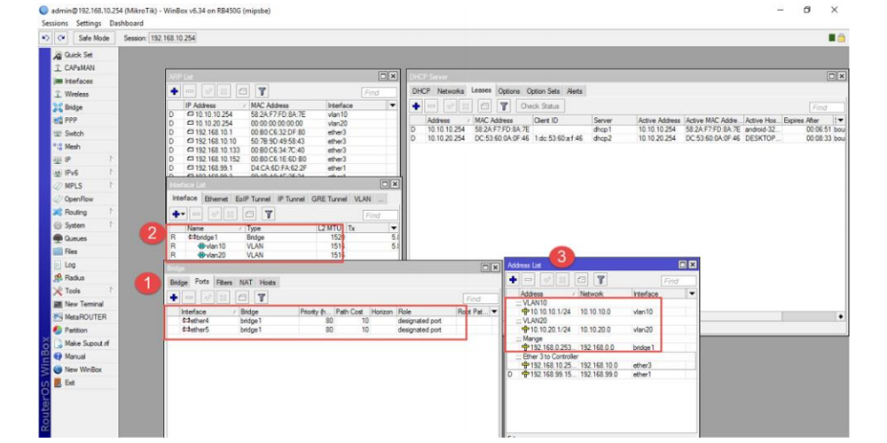Add new DHCP lease with plus
Image resolution: width=887 pixels, height=443 pixels.
coord(416,106)
